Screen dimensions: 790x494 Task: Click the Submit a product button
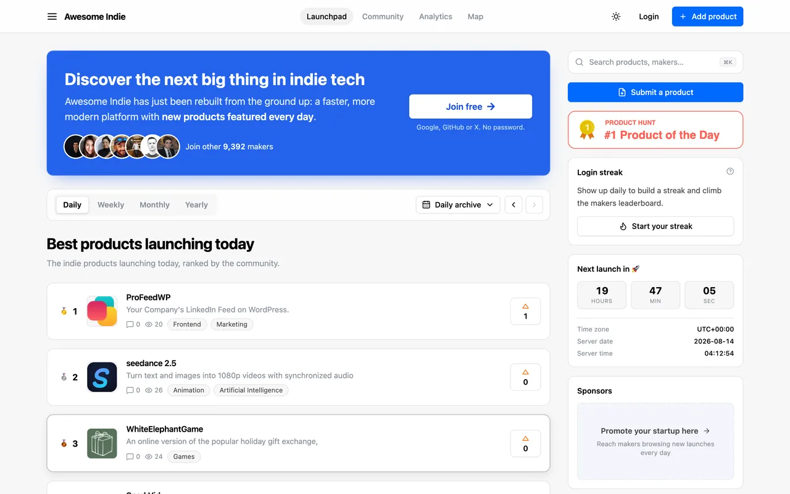tap(655, 92)
